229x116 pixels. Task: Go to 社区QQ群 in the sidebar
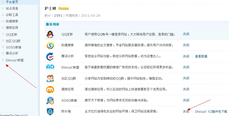pos(13,41)
